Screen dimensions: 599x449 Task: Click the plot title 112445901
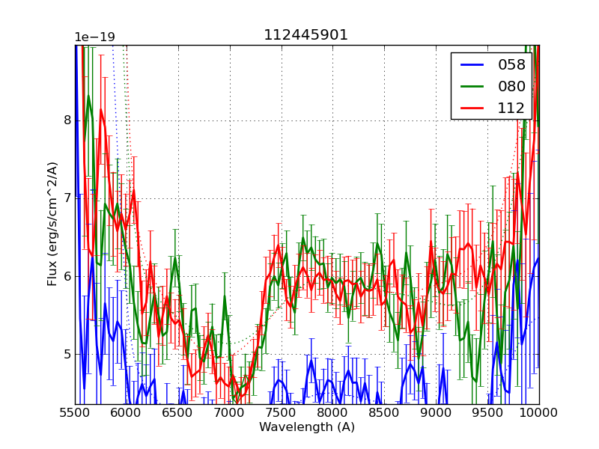(x=305, y=35)
